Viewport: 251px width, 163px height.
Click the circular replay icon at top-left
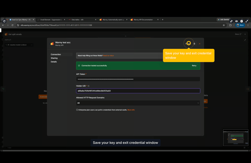coord(4,21)
